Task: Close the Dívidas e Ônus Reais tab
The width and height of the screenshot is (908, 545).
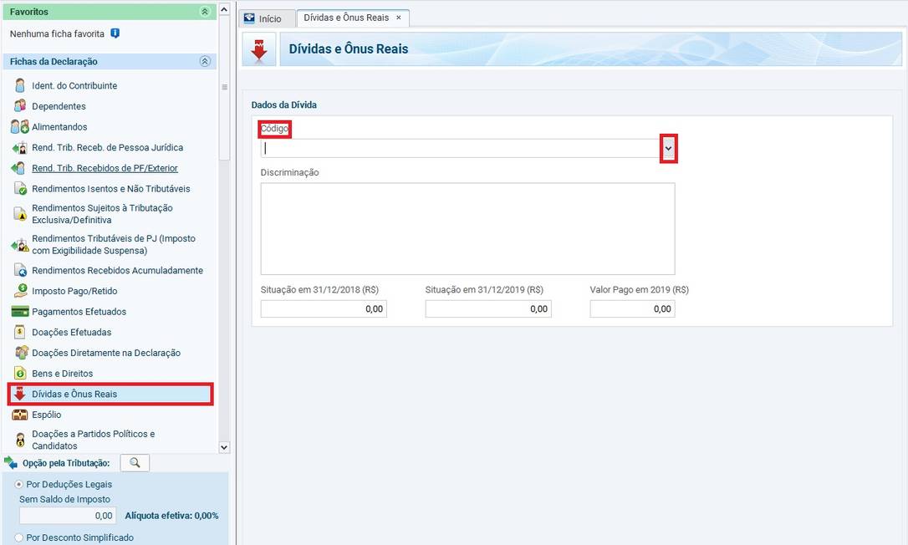Action: click(x=398, y=18)
